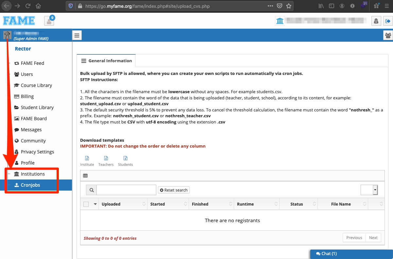Click the browser address bar URL
The height and width of the screenshot is (259, 393).
(x=147, y=6)
